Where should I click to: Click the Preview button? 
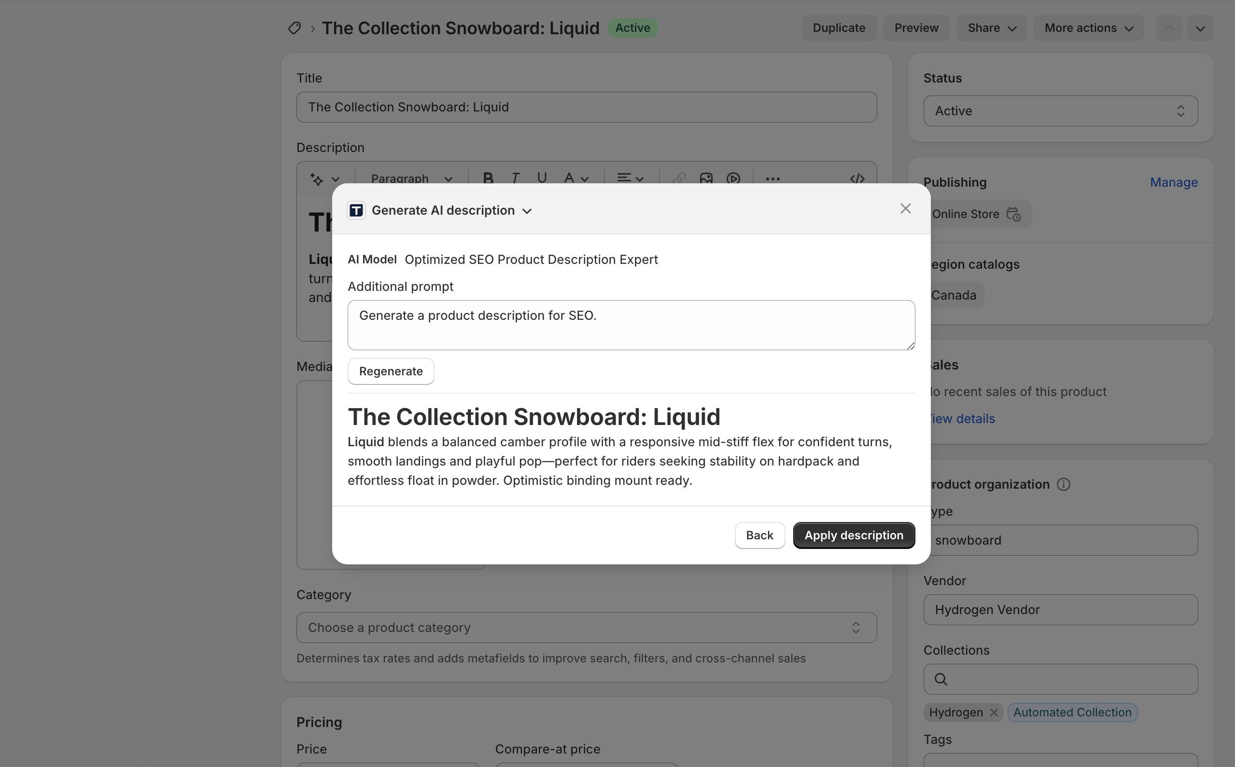click(916, 28)
